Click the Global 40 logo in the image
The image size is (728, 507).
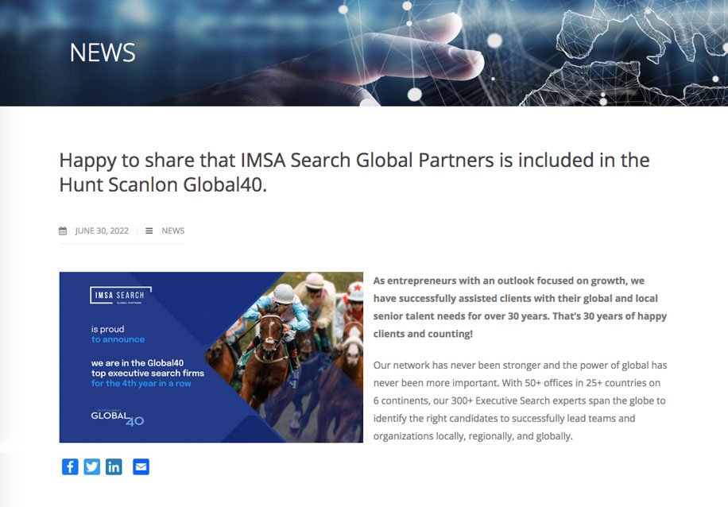[x=118, y=417]
